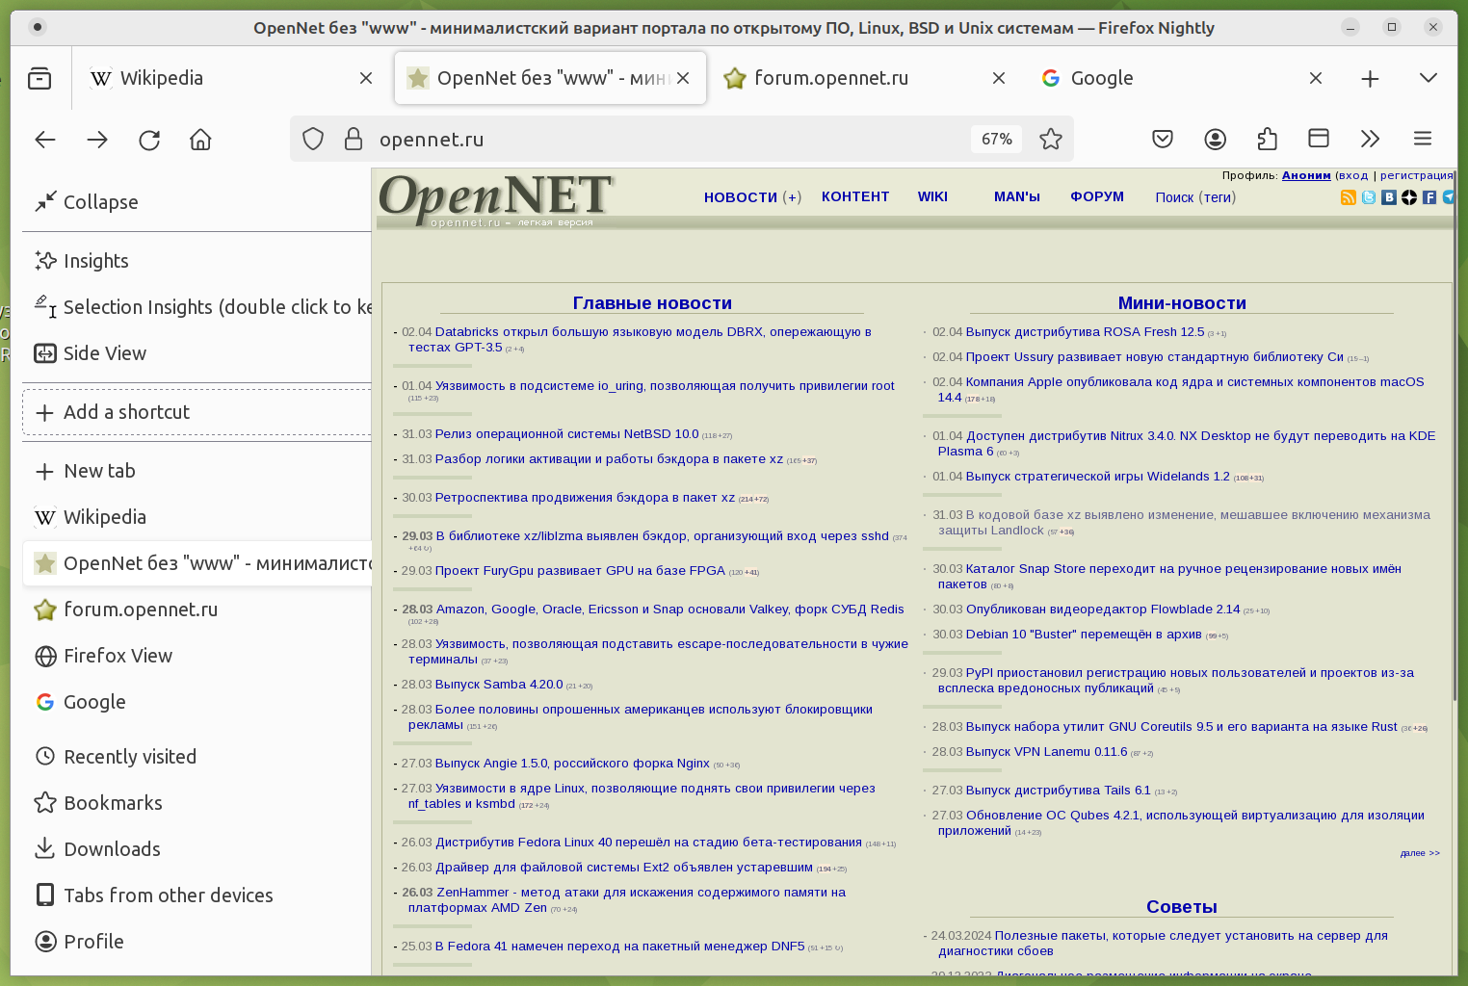Image resolution: width=1468 pixels, height=986 pixels.
Task: Close the OpenNet tab
Action: 683,78
